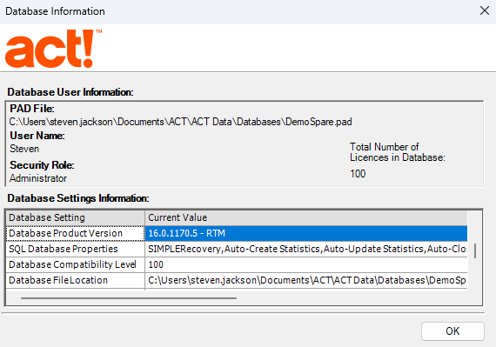Click the licence count value 100 under Total Number of Licences
The image size is (496, 347).
[358, 174]
